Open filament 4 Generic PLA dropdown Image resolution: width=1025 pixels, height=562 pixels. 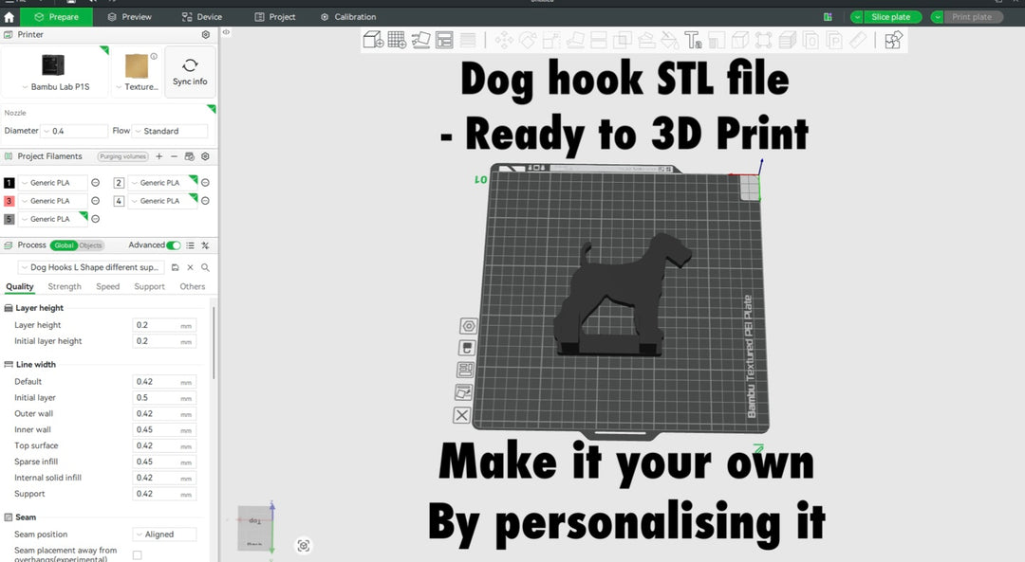(x=162, y=201)
